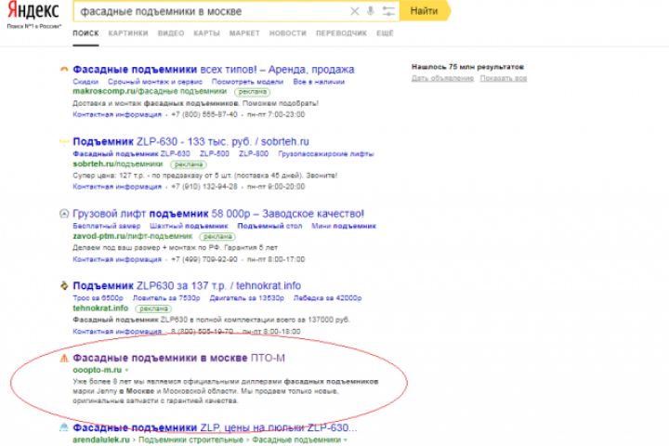Clear the search query with the X icon
Viewport: 669px width, 446px height.
pos(355,11)
